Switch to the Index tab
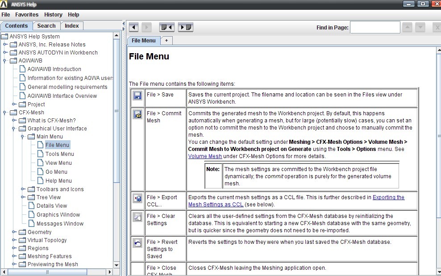 tap(72, 26)
